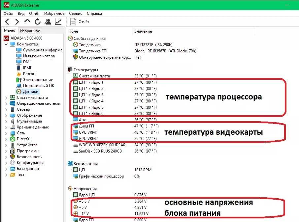Click the База данных database icon
The height and width of the screenshot is (222, 299).
click(13, 169)
